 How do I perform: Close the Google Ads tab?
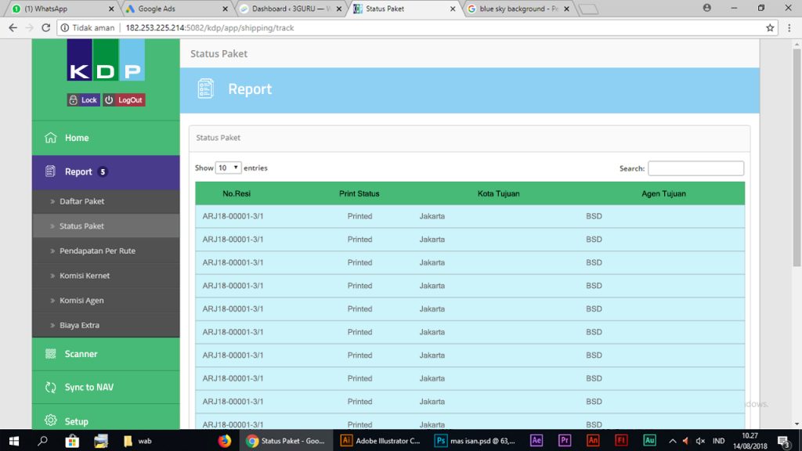point(225,9)
